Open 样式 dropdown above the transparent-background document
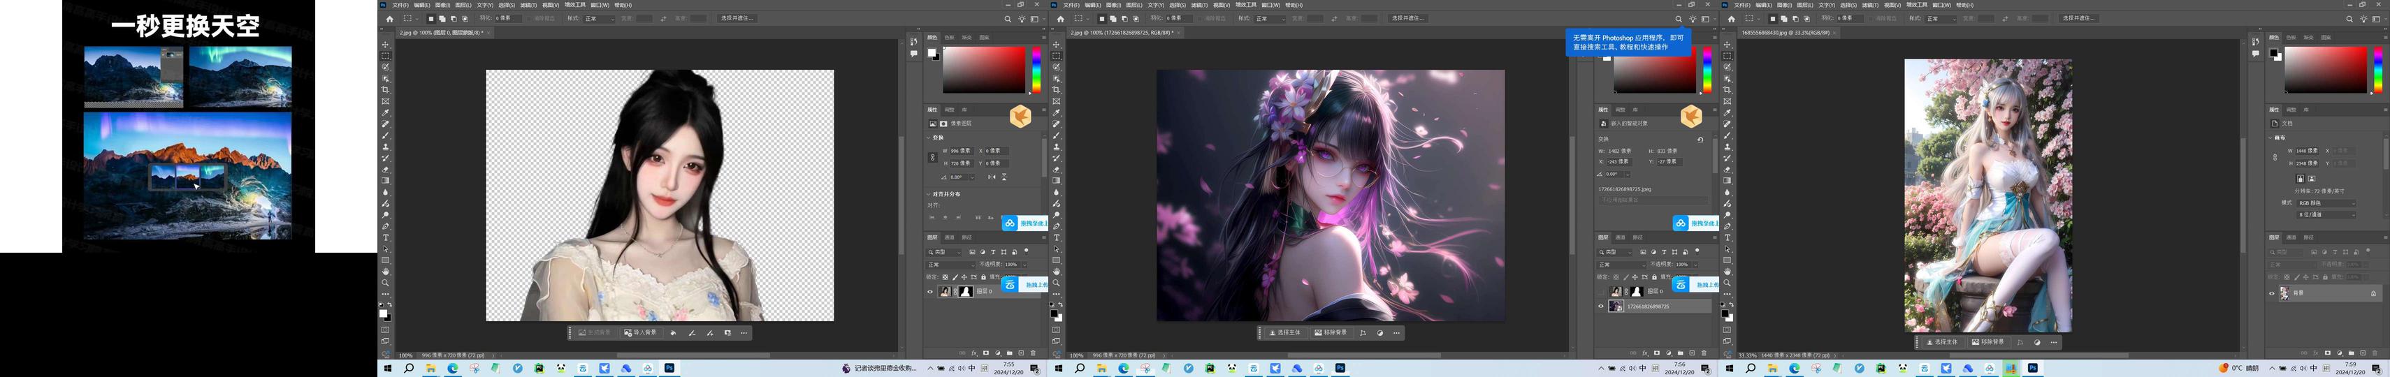The width and height of the screenshot is (2390, 377). [x=597, y=19]
